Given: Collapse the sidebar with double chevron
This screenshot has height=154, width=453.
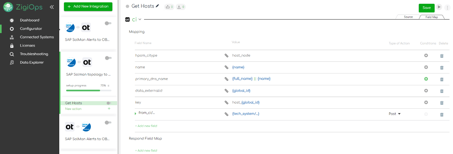Looking at the screenshot, I should click(52, 7).
